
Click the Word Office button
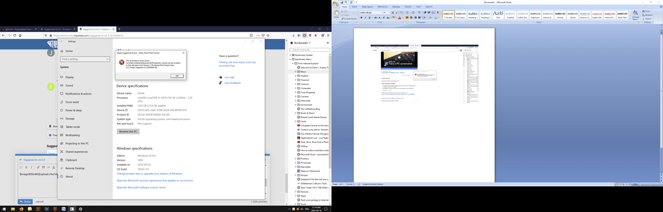pyautogui.click(x=336, y=3)
